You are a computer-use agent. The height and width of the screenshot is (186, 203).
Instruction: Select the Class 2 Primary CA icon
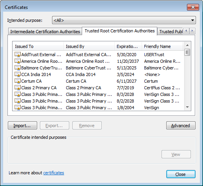(18, 88)
